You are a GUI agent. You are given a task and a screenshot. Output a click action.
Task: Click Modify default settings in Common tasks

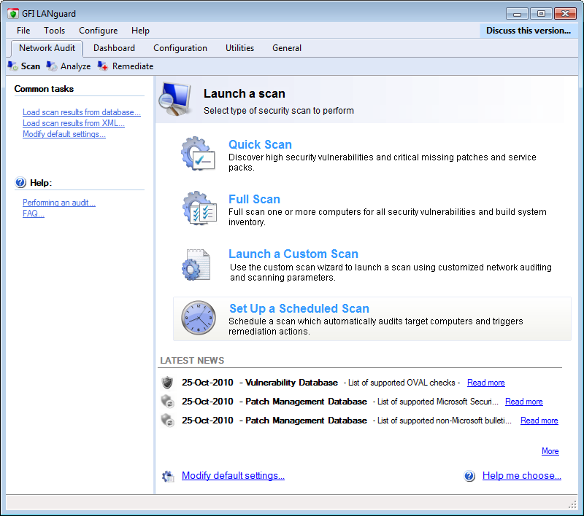click(64, 134)
